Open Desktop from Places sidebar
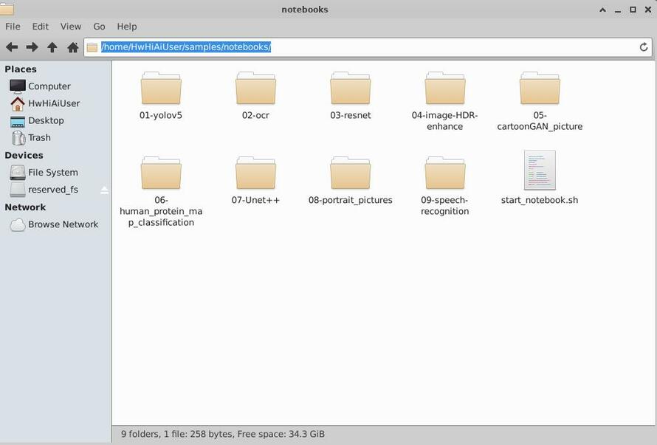The image size is (657, 445). click(46, 120)
